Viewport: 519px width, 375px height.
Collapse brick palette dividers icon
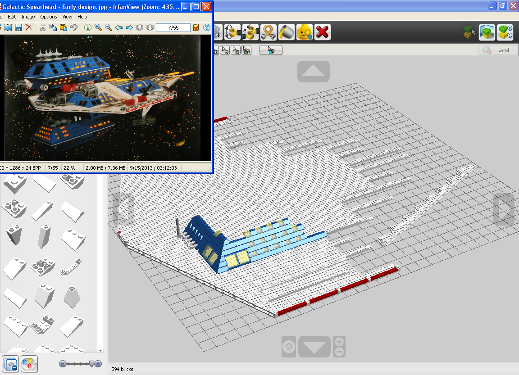11,364
